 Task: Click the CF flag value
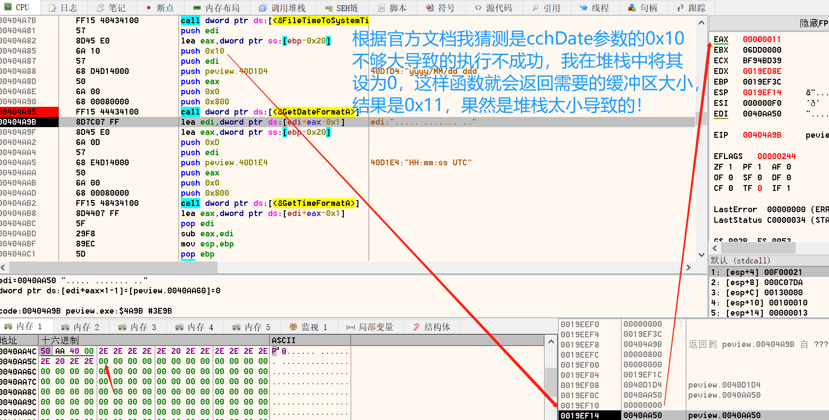pyautogui.click(x=730, y=188)
